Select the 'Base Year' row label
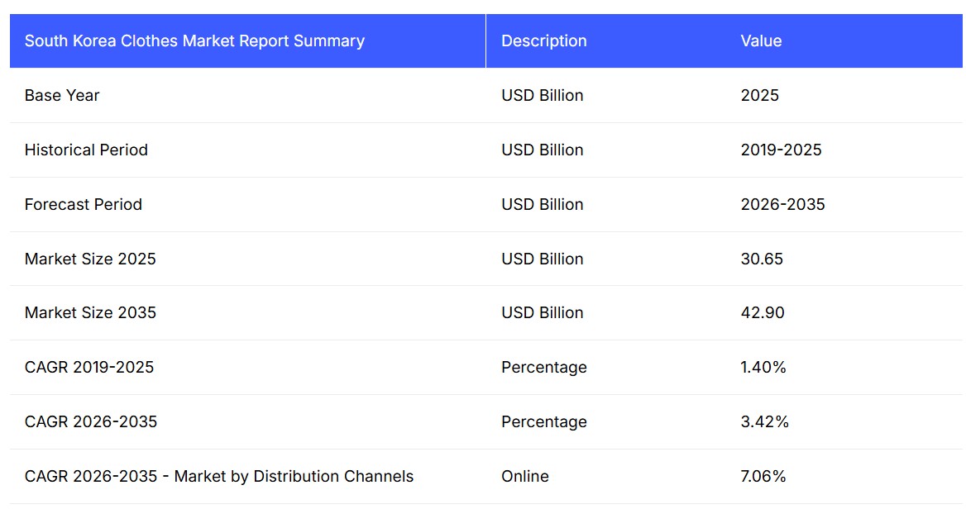Screen dimensions: 966x509 [62, 95]
